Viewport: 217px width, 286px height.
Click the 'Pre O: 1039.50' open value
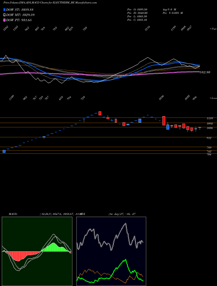(x=137, y=9)
